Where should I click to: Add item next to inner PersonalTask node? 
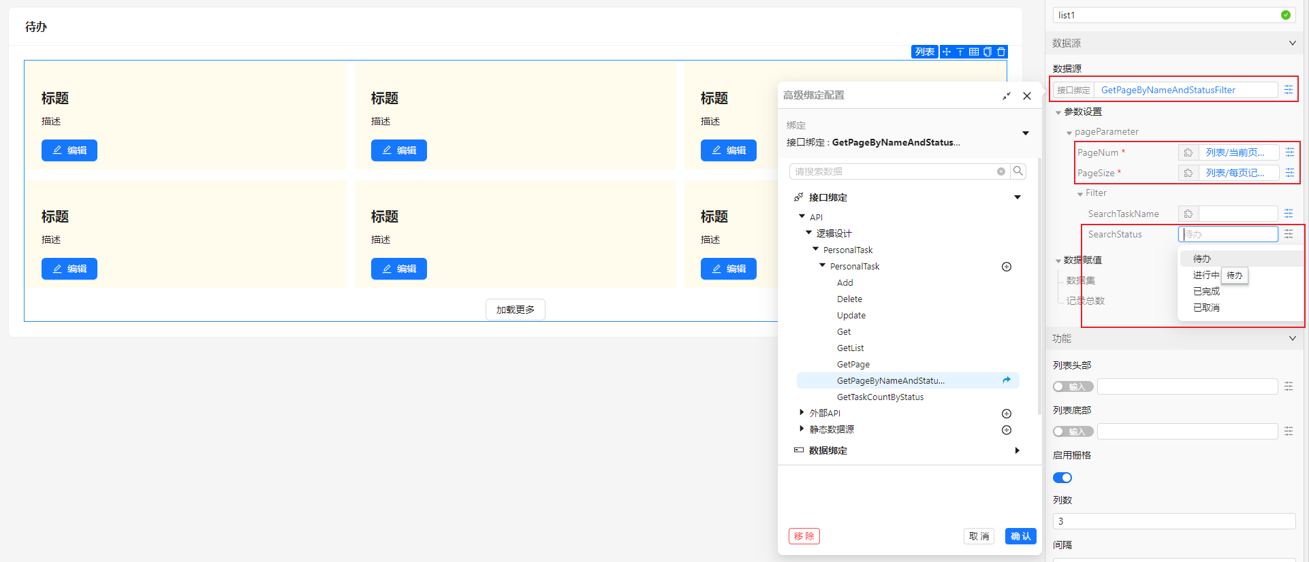[x=1007, y=267]
